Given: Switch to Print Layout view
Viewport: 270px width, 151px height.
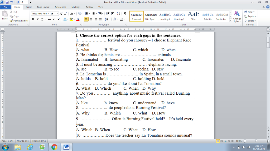Looking at the screenshot, I should click(x=218, y=141).
